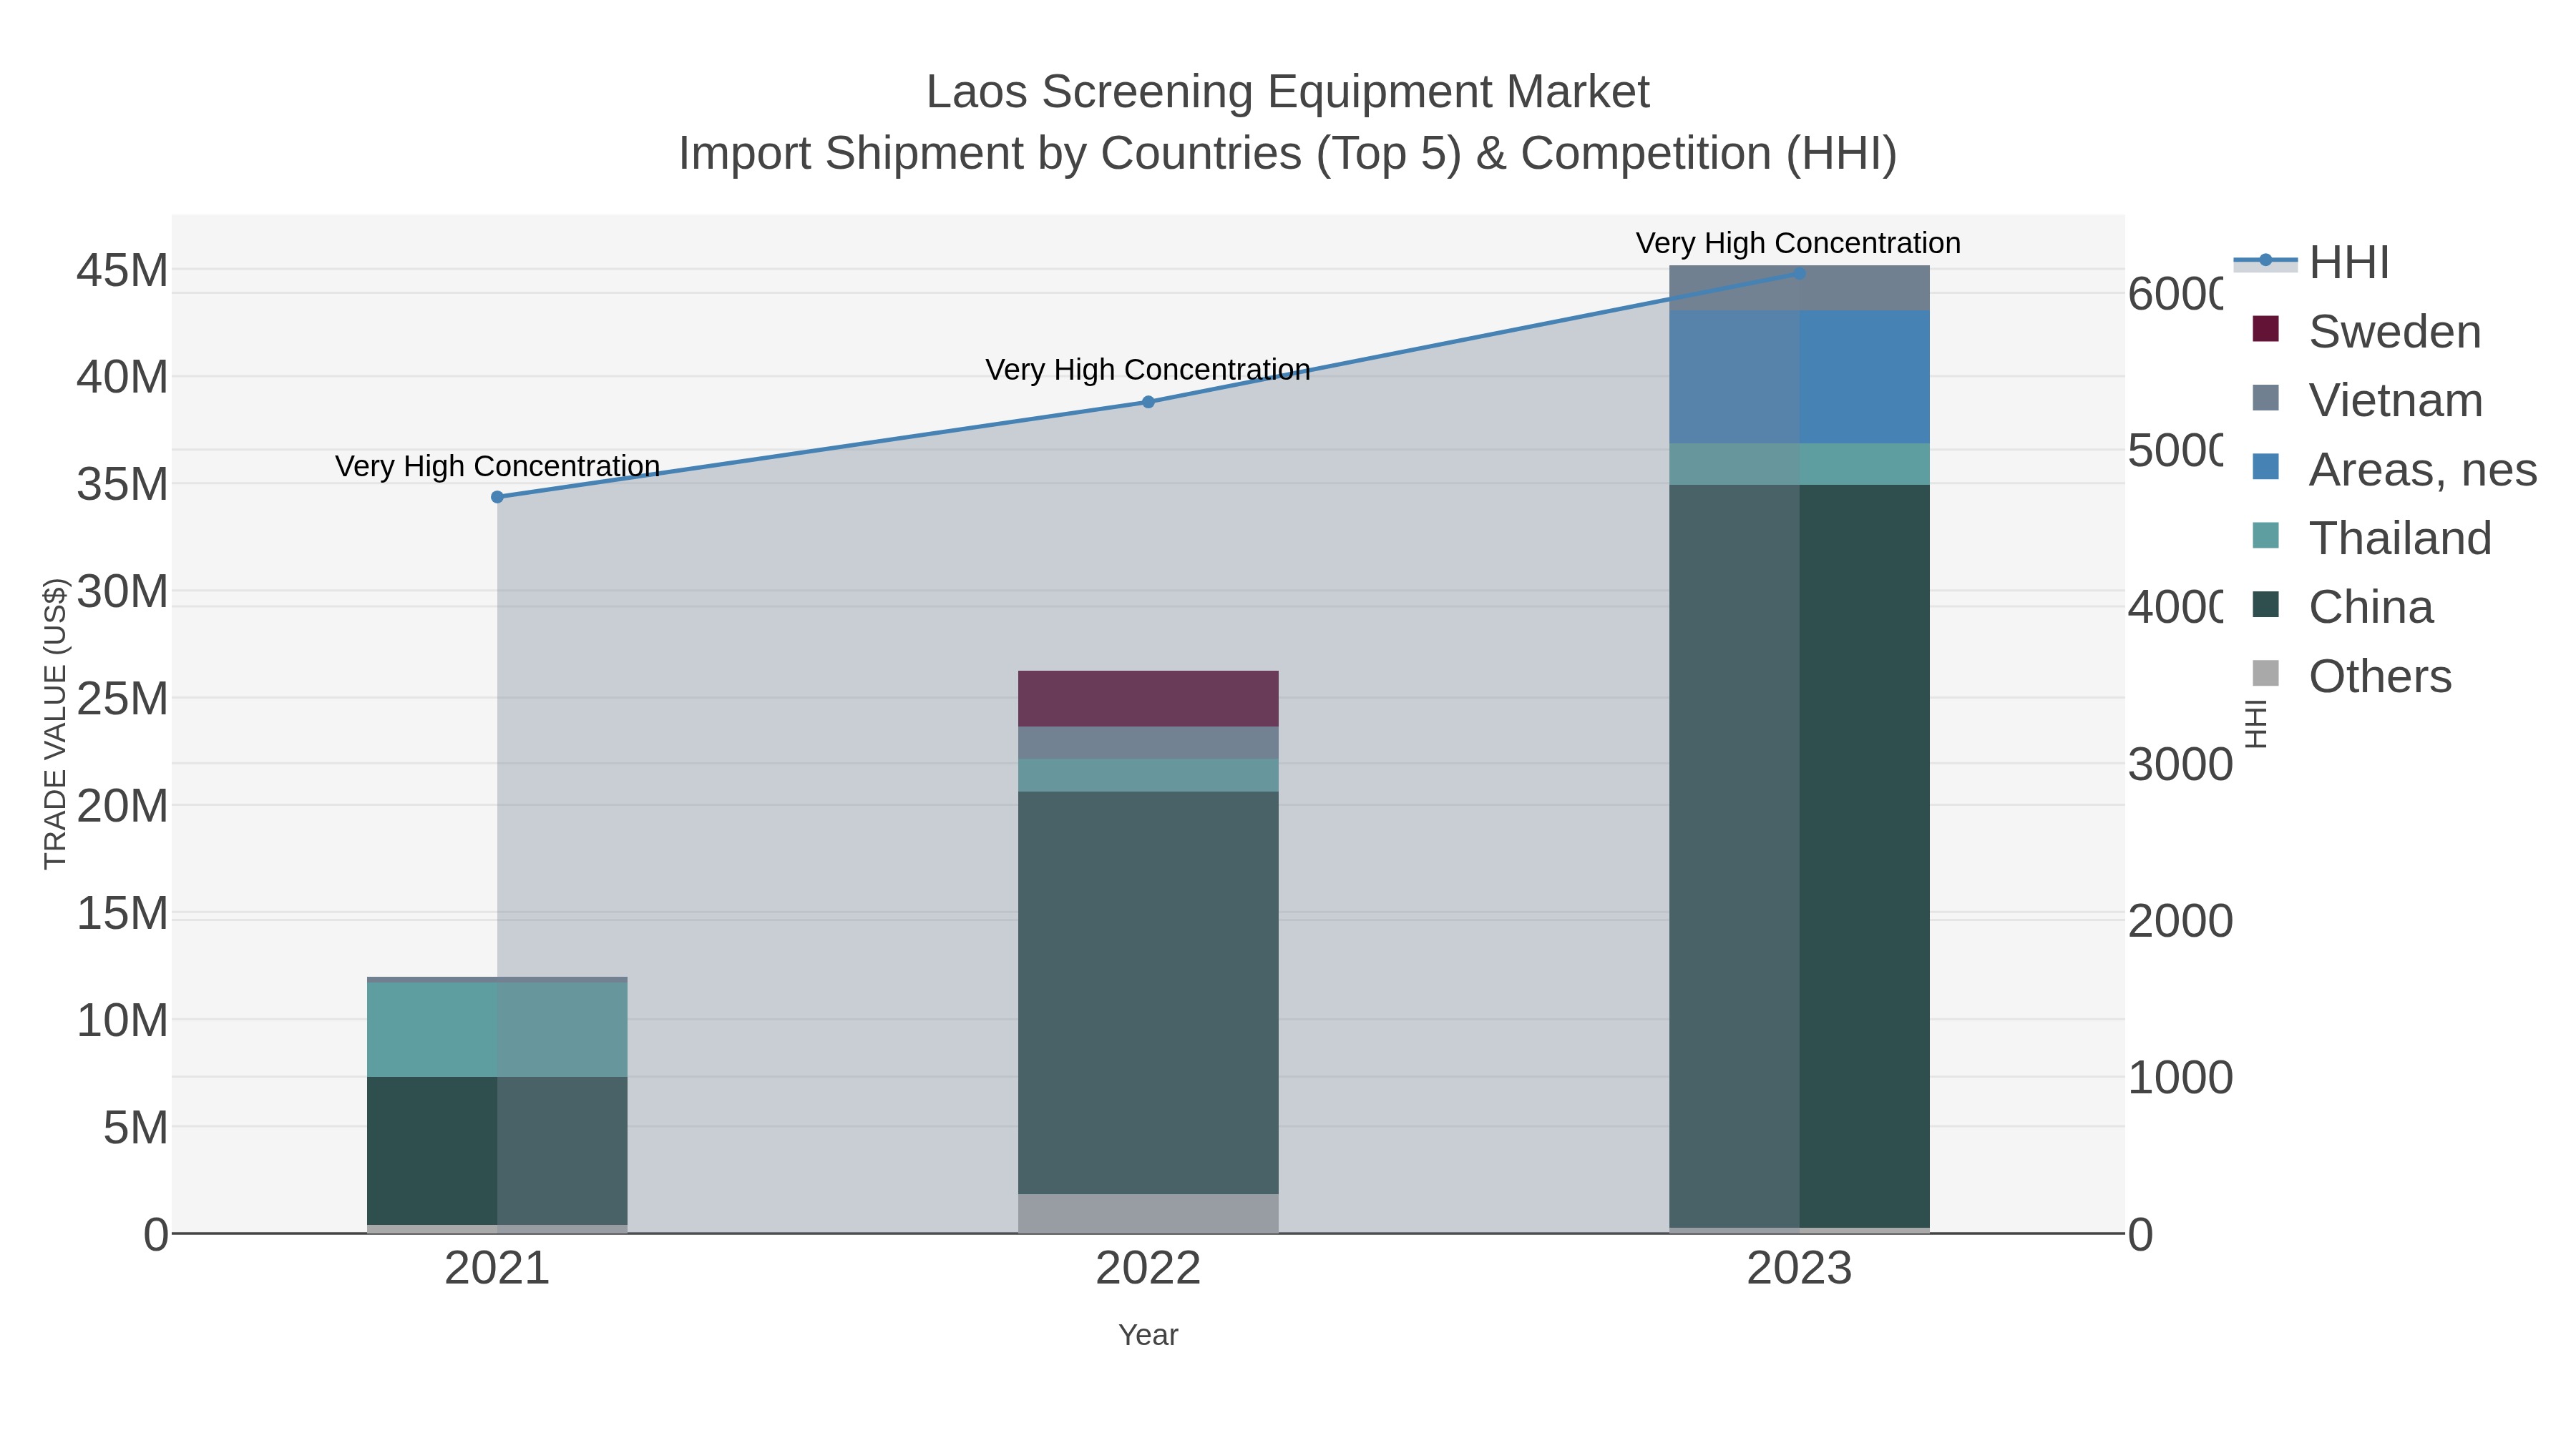Click the 'Laos Screening Equipment Market' title
The width and height of the screenshot is (2576, 1448).
(1288, 92)
